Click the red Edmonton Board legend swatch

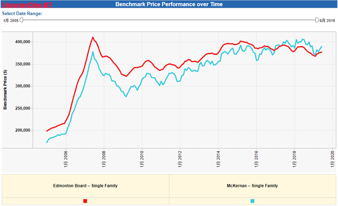point(85,201)
